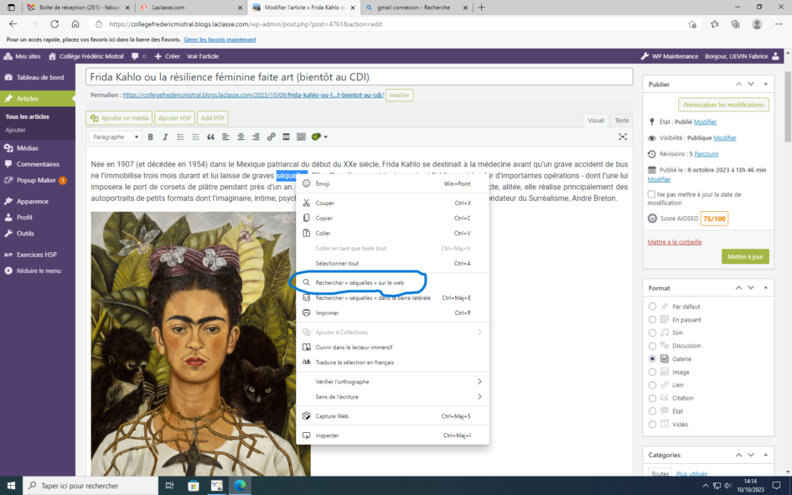Click 'Mettre à la corbeille' link
This screenshot has width=792, height=495.
tap(675, 242)
